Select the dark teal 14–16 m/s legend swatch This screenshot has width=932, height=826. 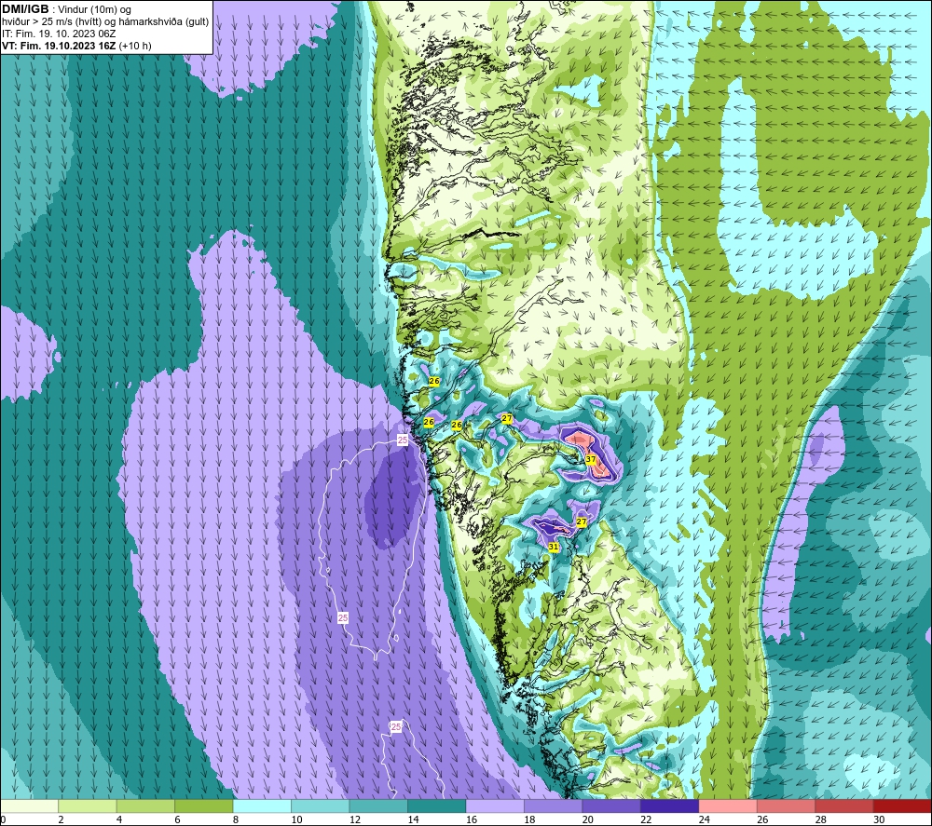(x=437, y=806)
